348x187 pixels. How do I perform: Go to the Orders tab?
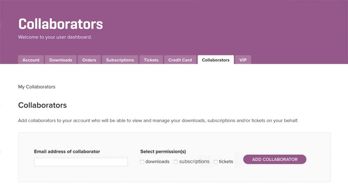pos(89,60)
